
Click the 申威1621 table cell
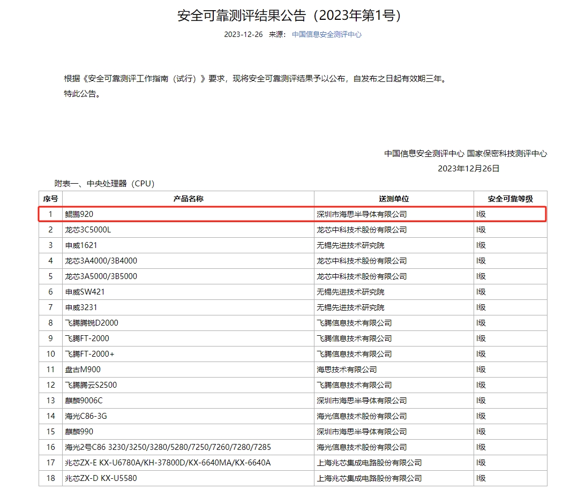[x=81, y=245]
